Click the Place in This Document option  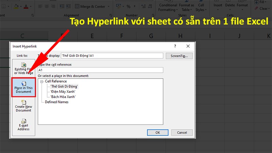pyautogui.click(x=23, y=87)
